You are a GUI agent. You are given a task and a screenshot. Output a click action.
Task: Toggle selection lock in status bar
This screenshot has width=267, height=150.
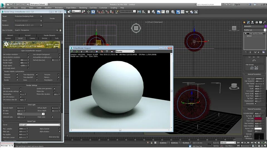[x=152, y=143]
